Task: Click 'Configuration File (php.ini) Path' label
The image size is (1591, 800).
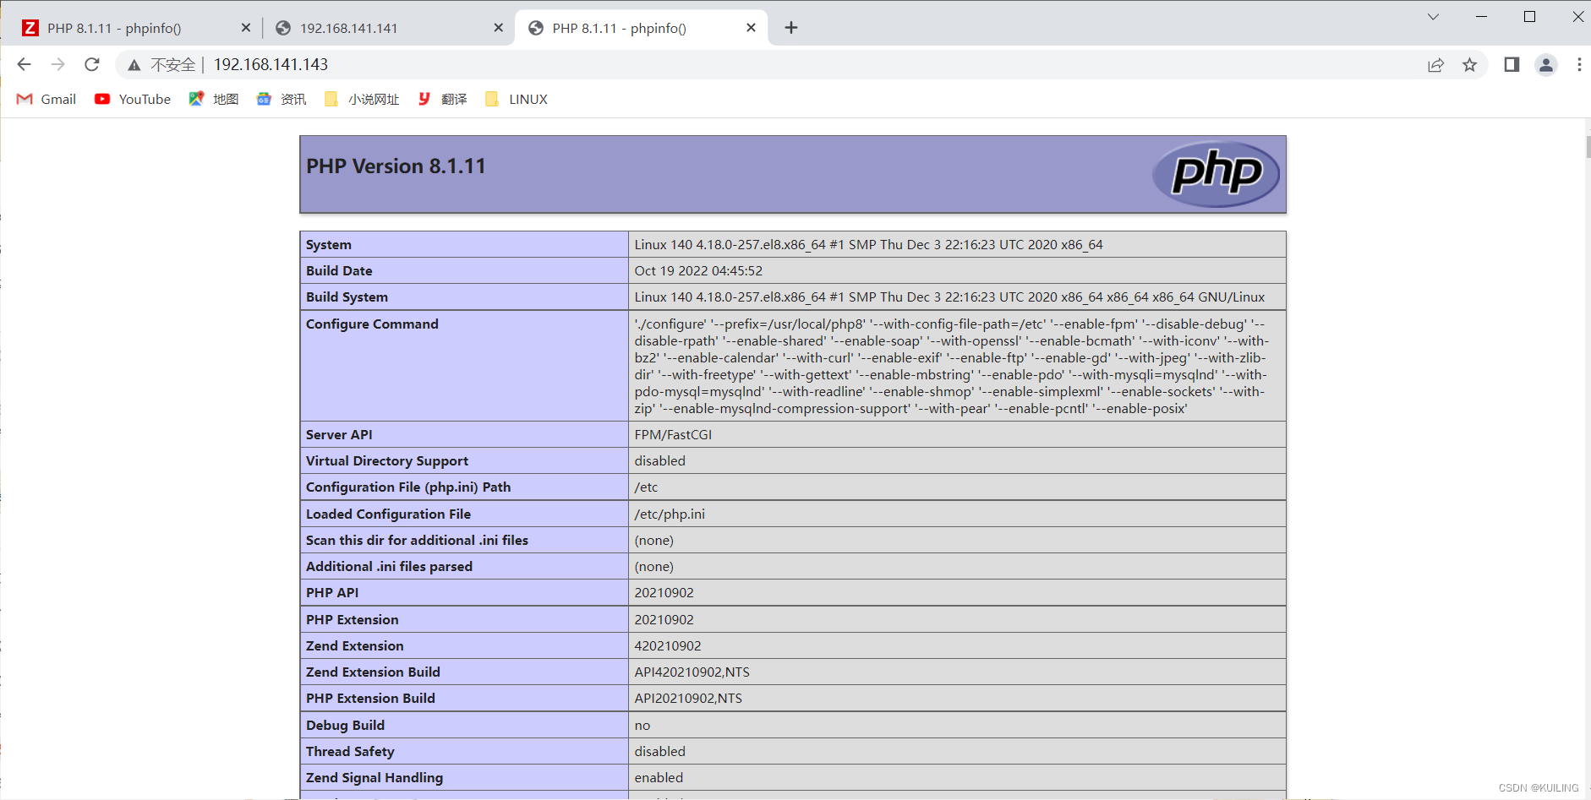Action: click(408, 487)
